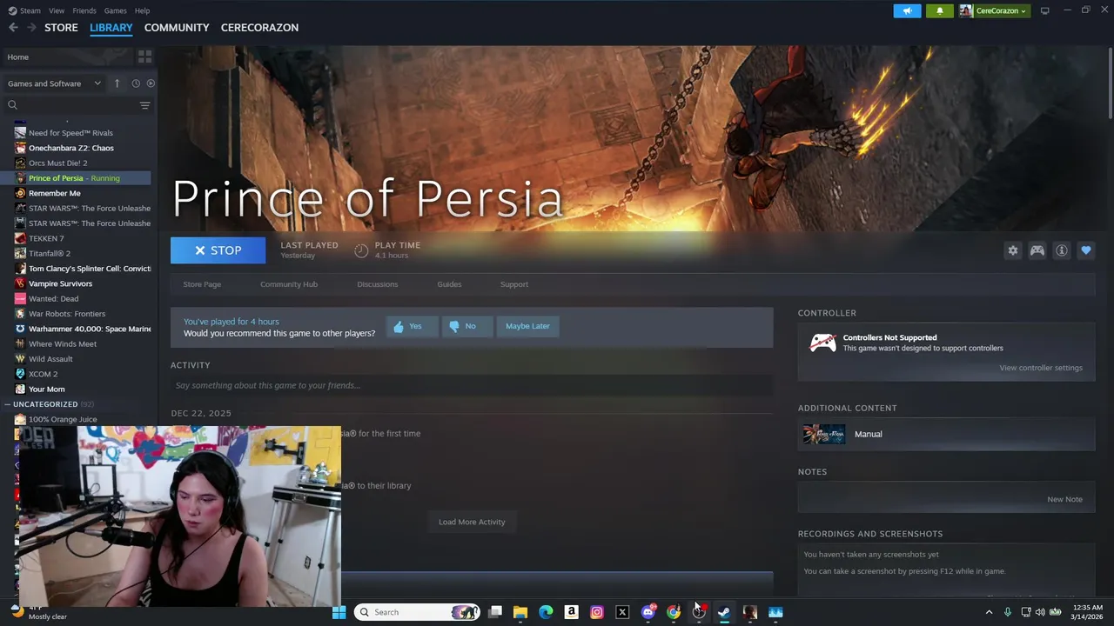
Task: Select Titanfall 2 in library list
Action: 50,254
